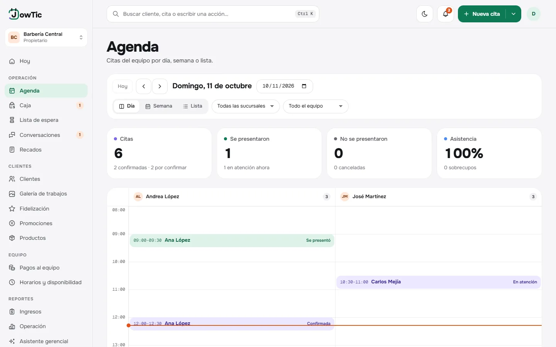Click José Martínez appointment count badge

pyautogui.click(x=533, y=197)
